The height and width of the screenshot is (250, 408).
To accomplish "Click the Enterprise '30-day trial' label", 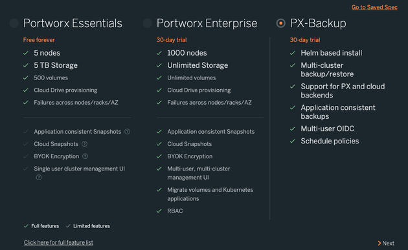I will point(172,40).
